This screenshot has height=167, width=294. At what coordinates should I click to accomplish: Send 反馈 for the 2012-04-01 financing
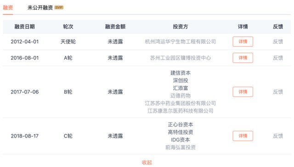278,42
